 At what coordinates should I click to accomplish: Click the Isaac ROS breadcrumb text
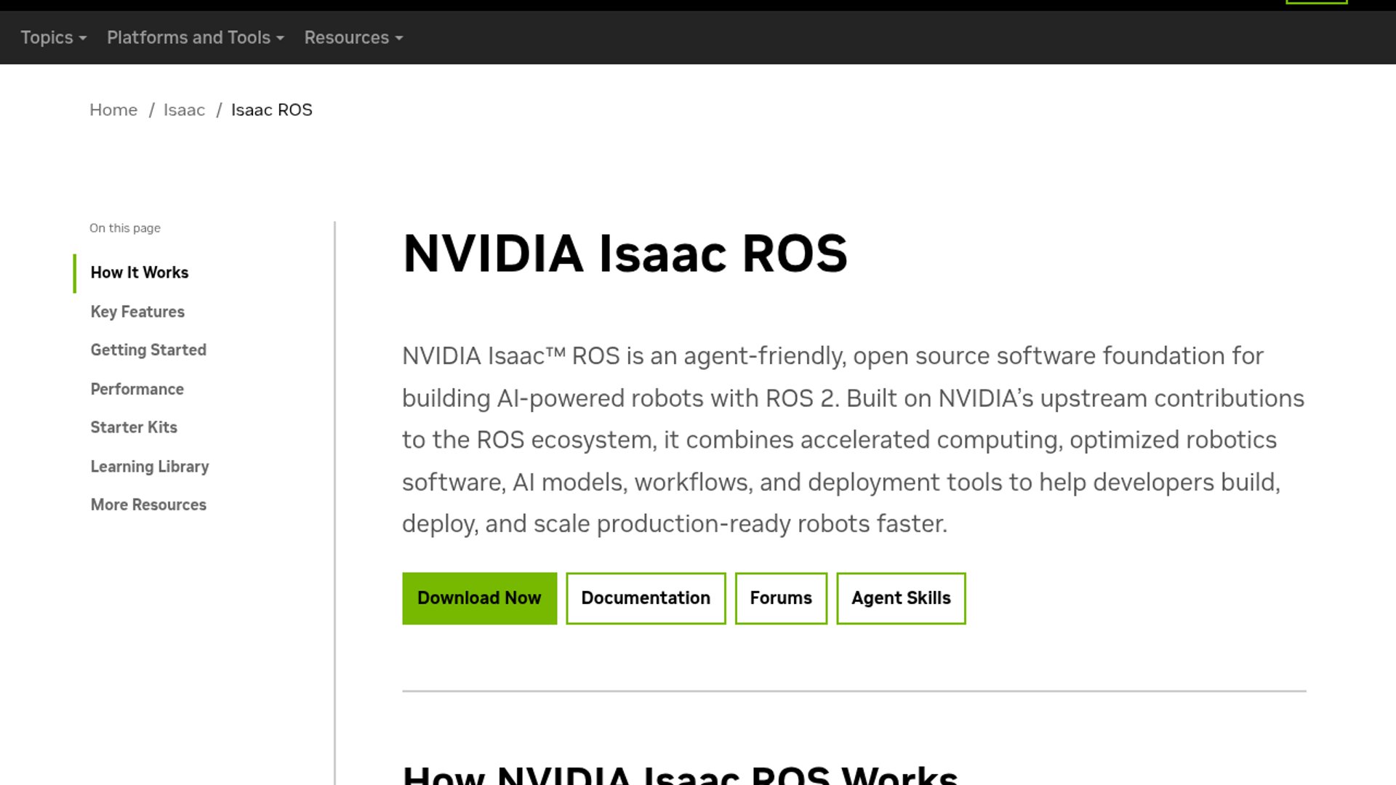pos(272,110)
